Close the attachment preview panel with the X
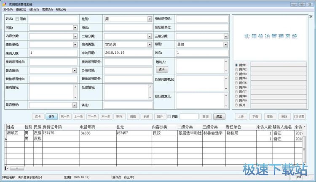This screenshot has width=316, height=182. coord(311,16)
